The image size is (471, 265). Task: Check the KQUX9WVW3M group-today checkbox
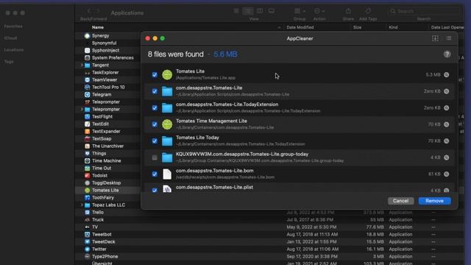155,158
